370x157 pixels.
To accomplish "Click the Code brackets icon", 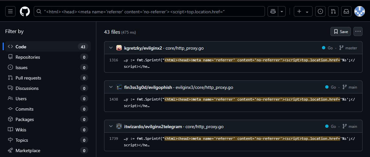I will point(10,47).
